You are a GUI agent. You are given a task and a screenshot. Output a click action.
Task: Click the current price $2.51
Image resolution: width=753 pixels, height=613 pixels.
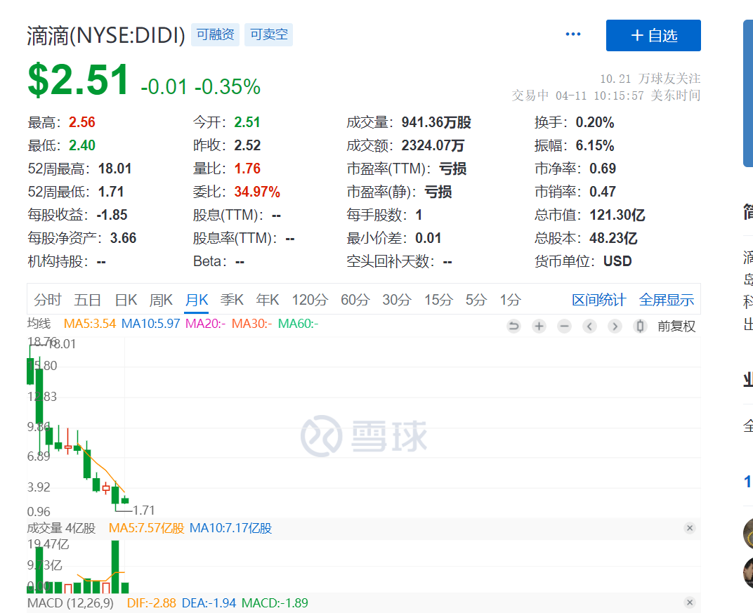(78, 79)
